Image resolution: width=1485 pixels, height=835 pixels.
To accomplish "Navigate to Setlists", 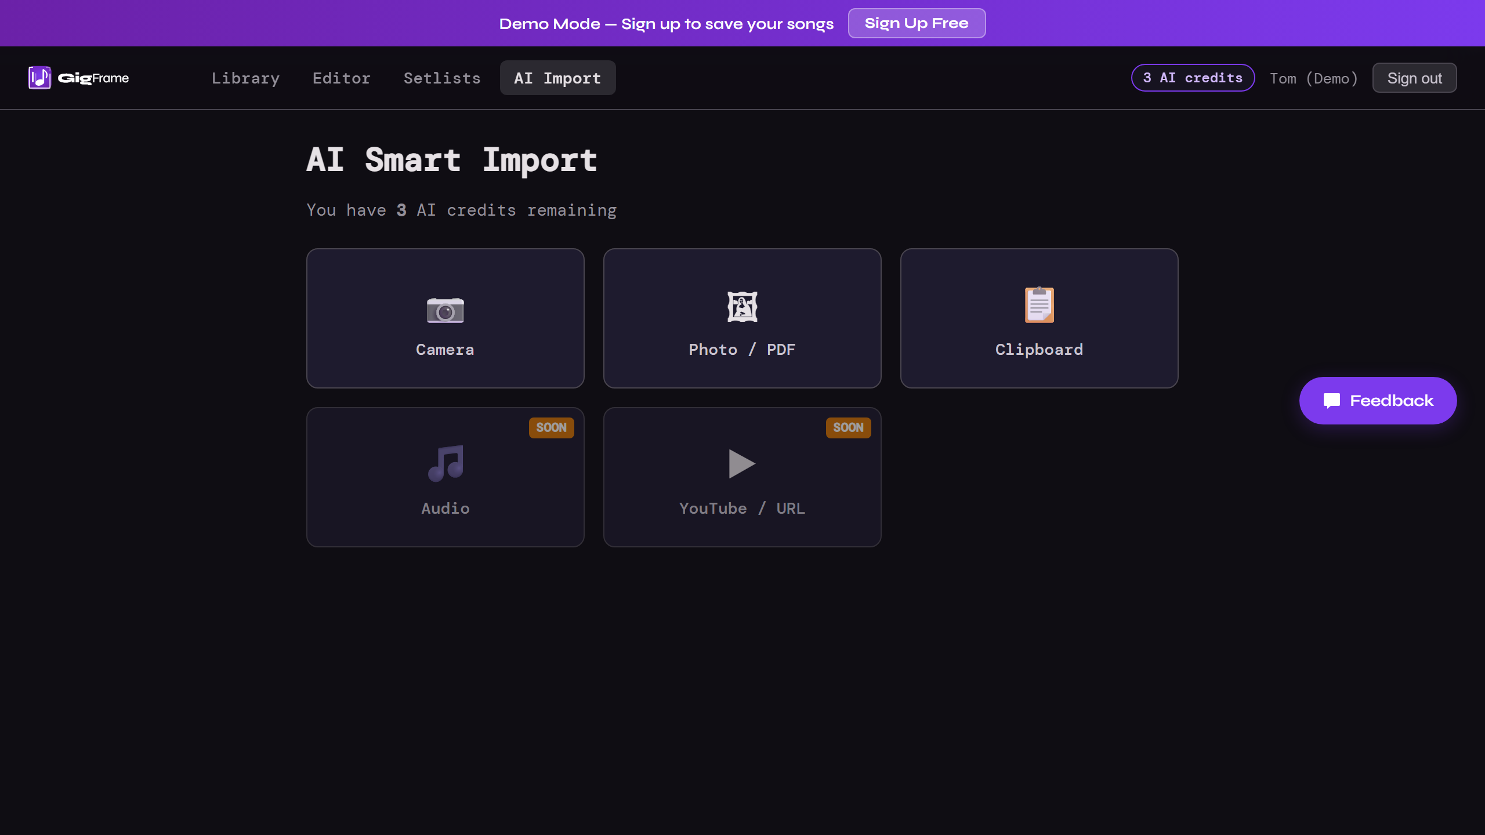I will [442, 78].
